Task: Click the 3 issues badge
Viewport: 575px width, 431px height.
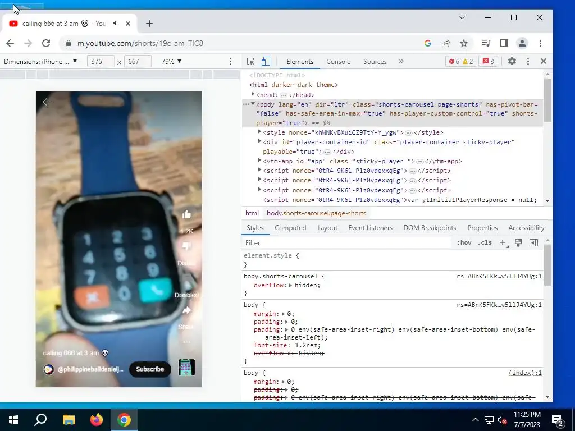Action: [x=488, y=62]
